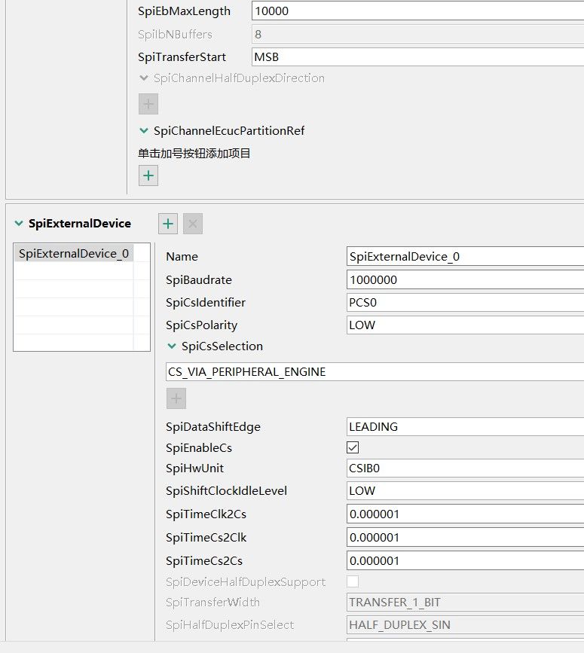Collapse the SpiChannelHalfDuplexDirection group
The image size is (584, 653).
pyautogui.click(x=143, y=78)
